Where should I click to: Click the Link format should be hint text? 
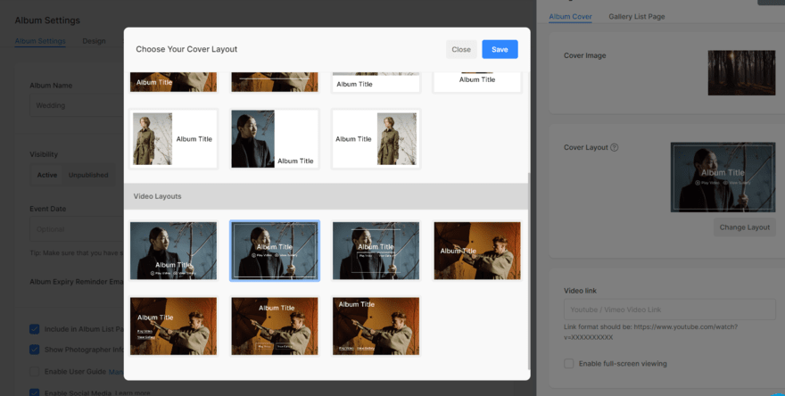pyautogui.click(x=650, y=332)
